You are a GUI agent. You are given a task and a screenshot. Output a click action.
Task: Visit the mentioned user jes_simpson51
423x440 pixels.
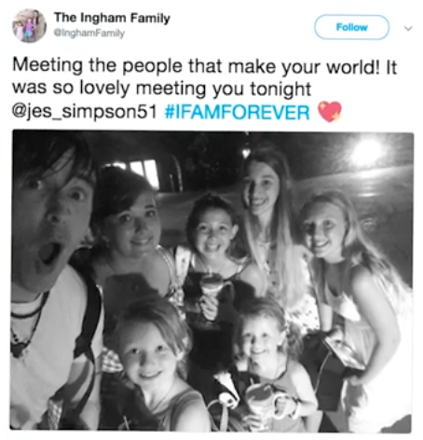pos(85,112)
